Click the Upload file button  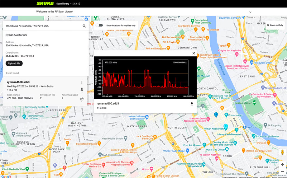(14, 63)
